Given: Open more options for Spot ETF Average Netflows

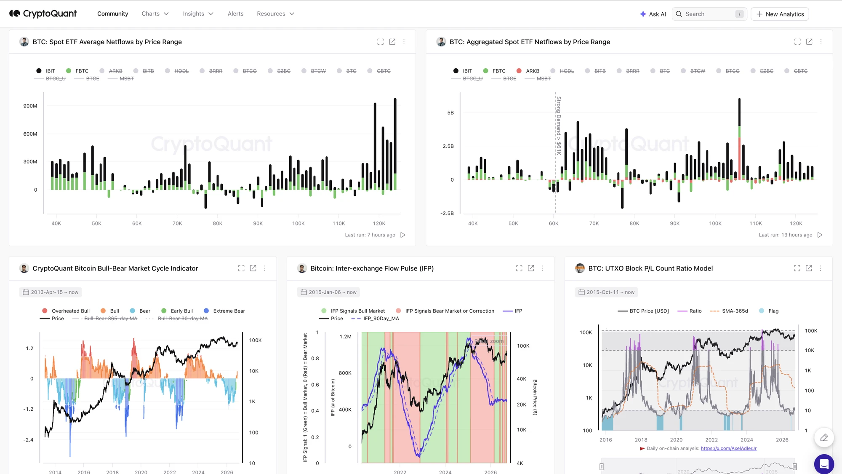Looking at the screenshot, I should coord(404,42).
